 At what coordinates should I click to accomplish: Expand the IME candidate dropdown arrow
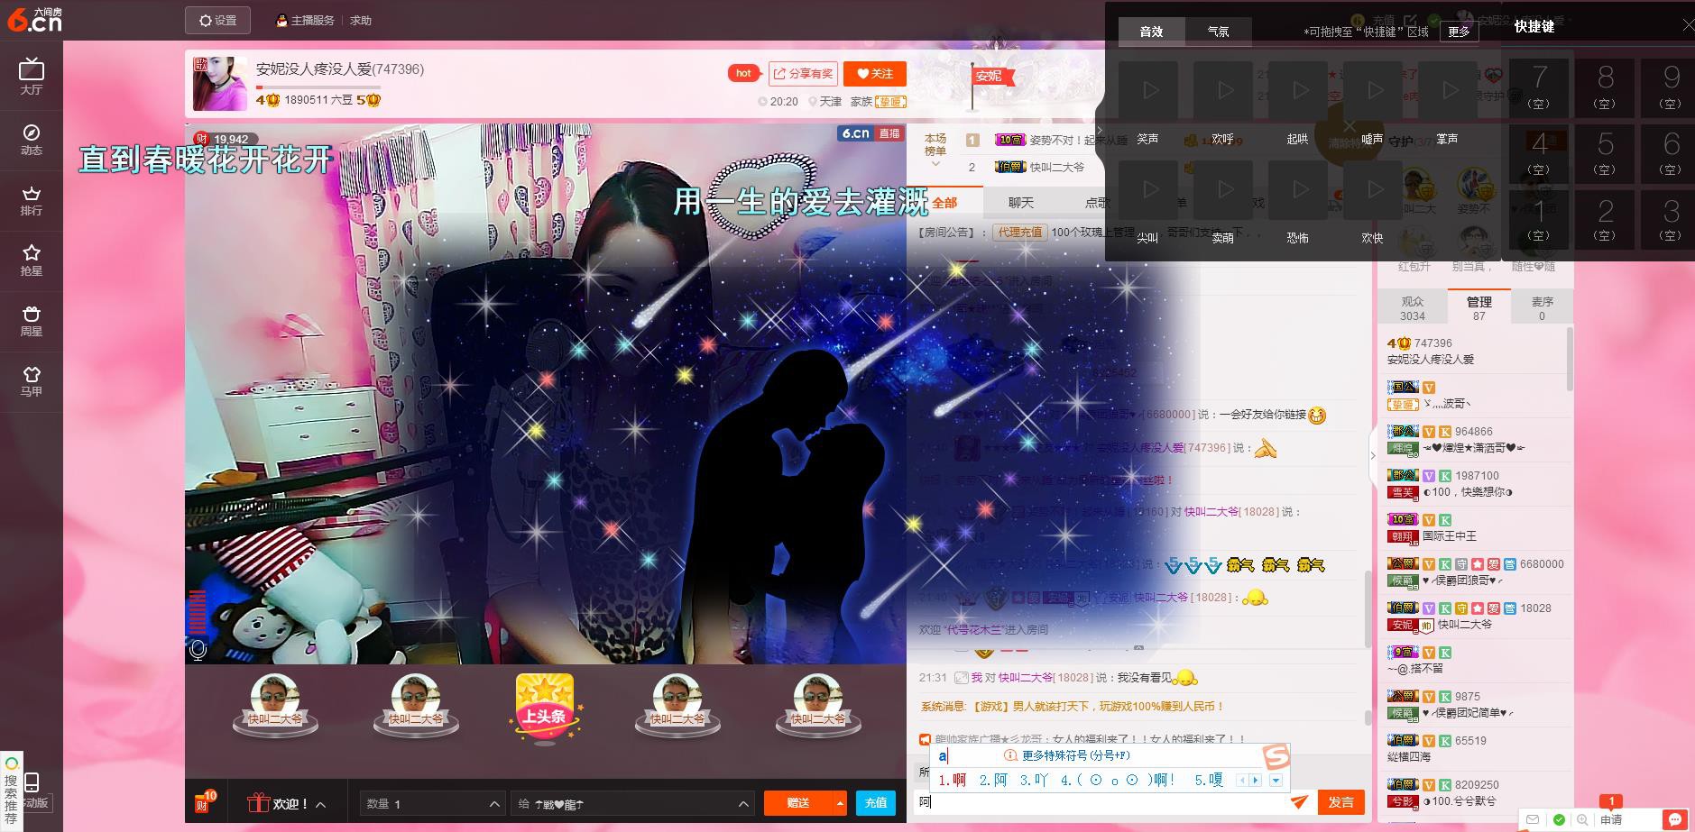pos(1276,780)
